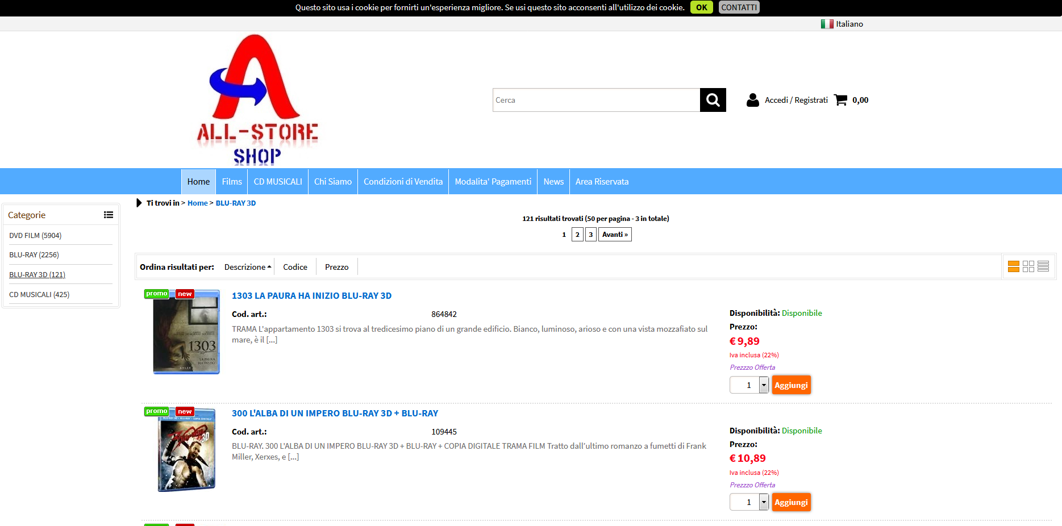The image size is (1062, 526).
Task: Click article code 109445
Action: tap(444, 432)
